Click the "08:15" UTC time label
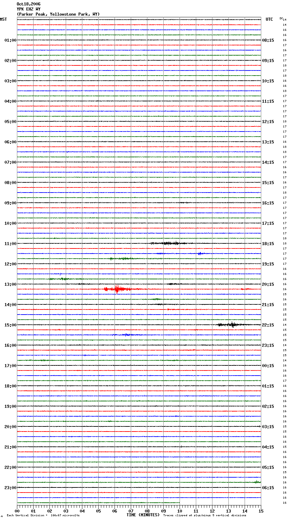288x520 pixels. coord(268,40)
